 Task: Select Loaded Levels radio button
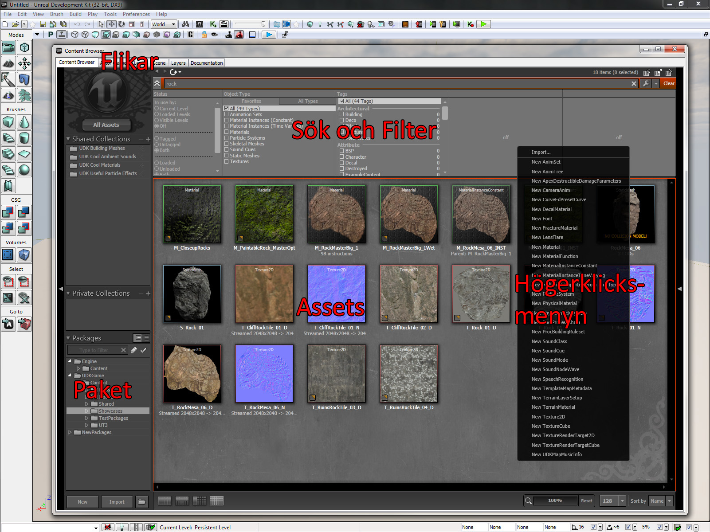(157, 114)
